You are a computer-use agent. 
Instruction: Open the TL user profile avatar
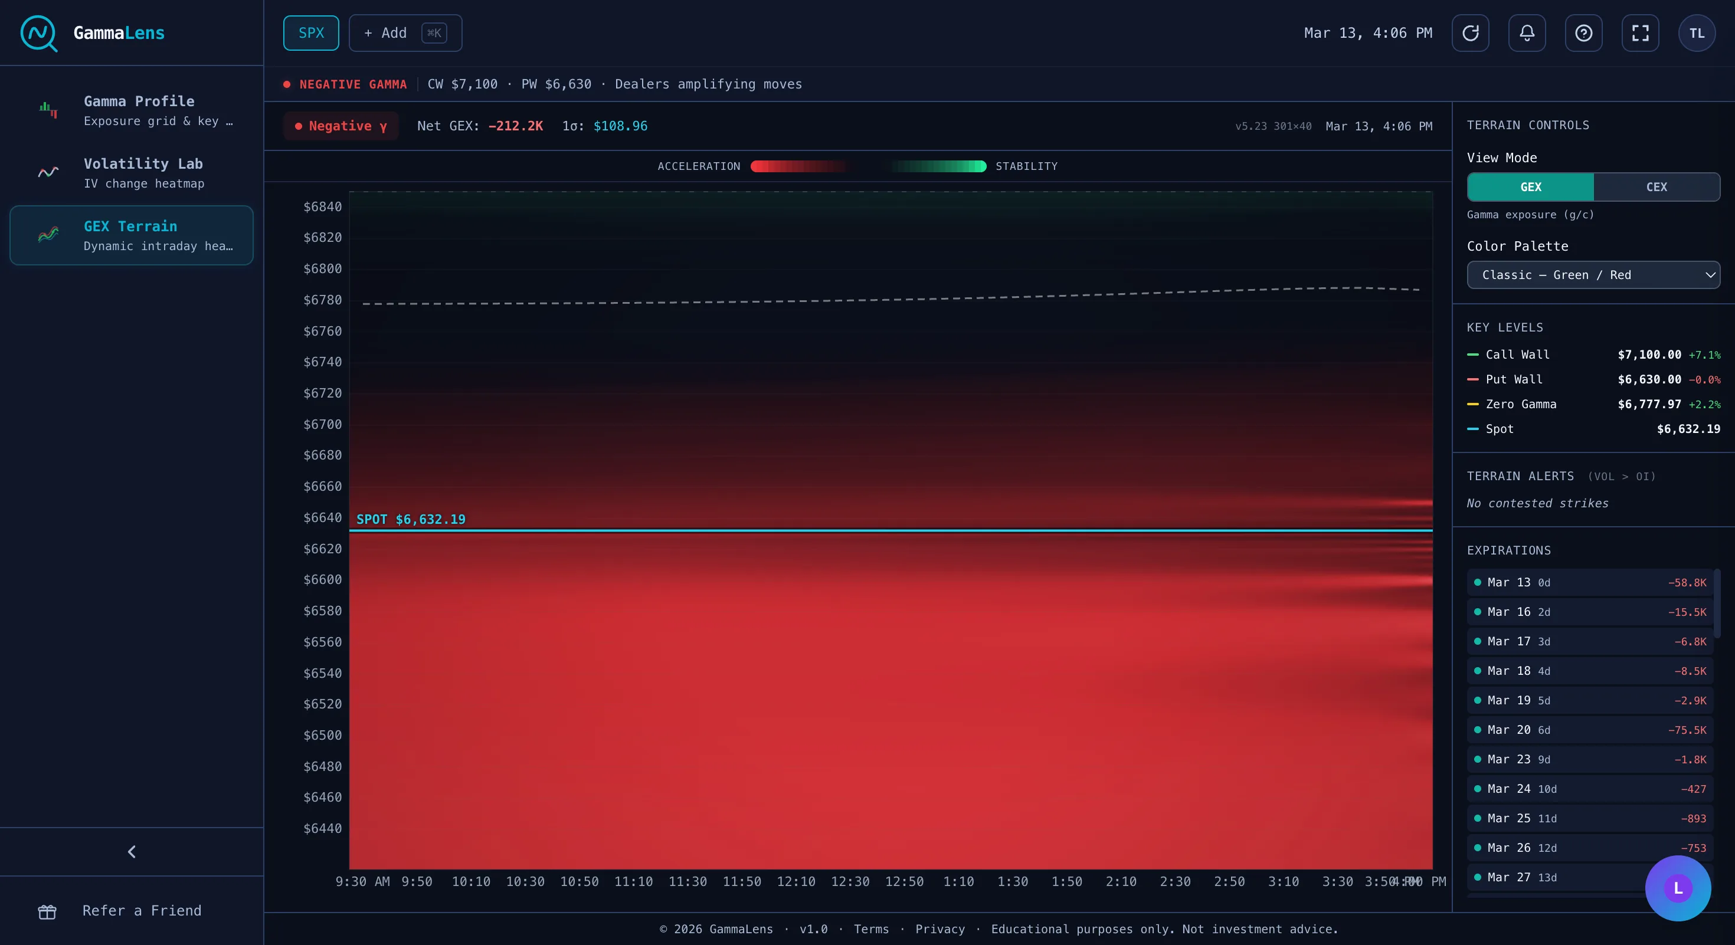point(1697,33)
